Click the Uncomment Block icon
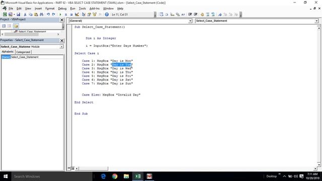 pyautogui.click(x=213, y=15)
